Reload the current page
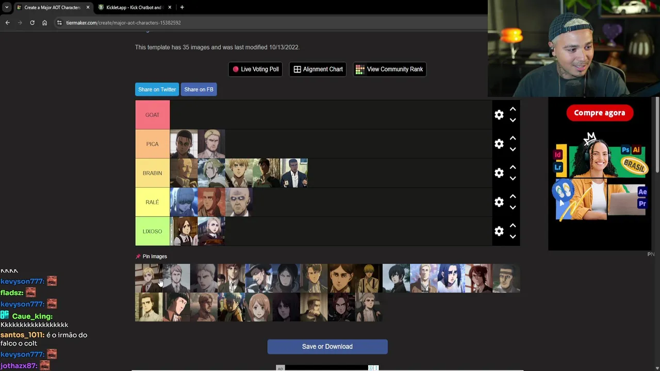Viewport: 660px width, 371px height. pos(32,23)
